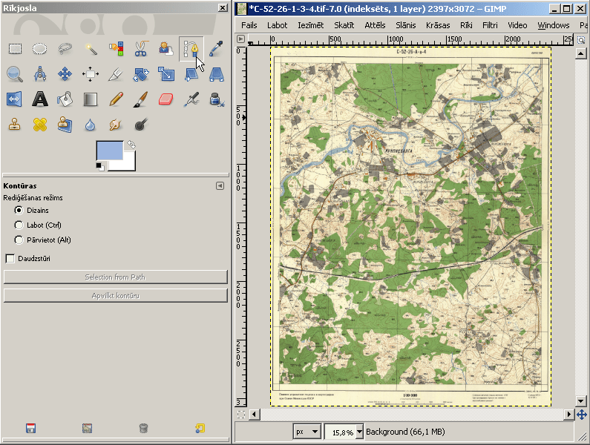The width and height of the screenshot is (590, 445).
Task: Select the Dodge/Burn tool
Action: 141,125
